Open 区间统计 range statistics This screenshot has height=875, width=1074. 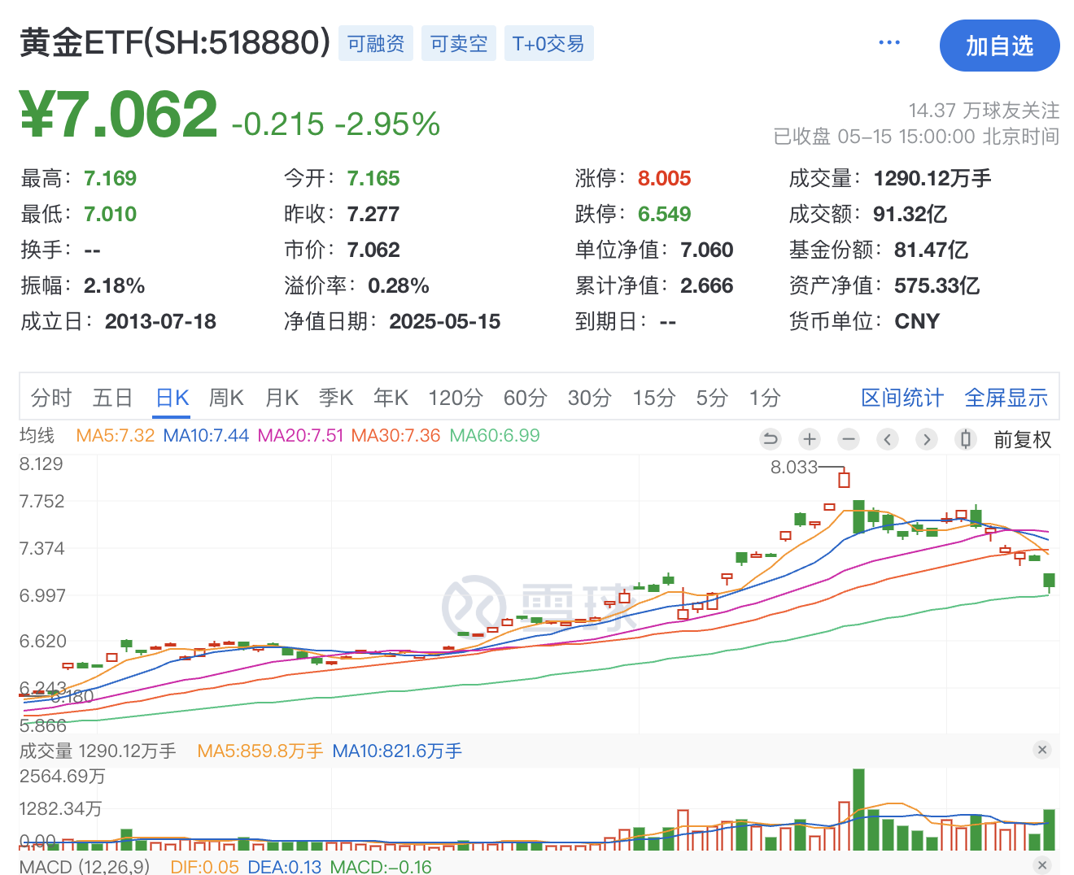coord(902,398)
